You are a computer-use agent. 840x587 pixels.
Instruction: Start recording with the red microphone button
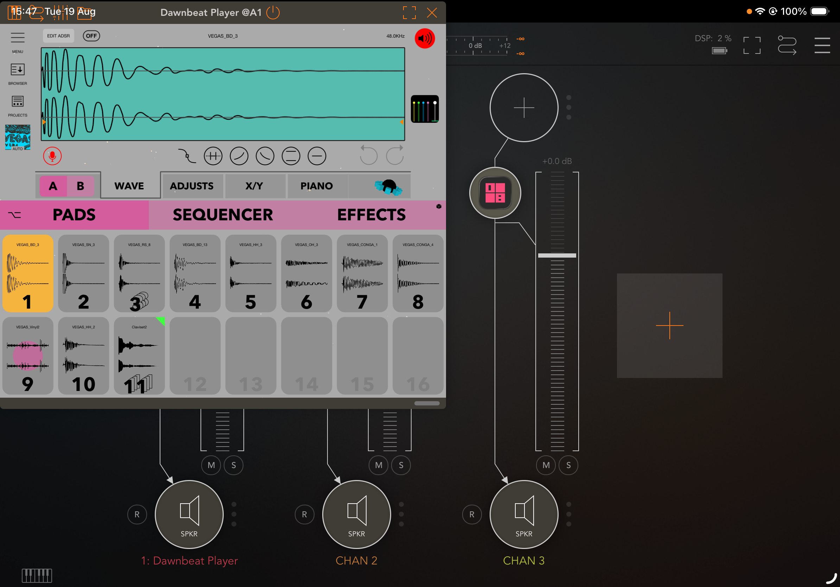52,156
